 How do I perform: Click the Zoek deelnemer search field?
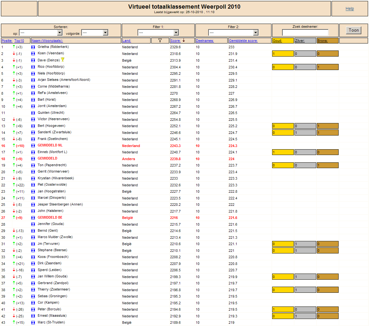point(305,33)
